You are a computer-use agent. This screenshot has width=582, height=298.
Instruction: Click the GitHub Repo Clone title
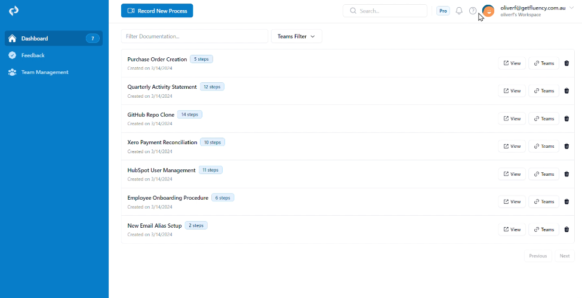150,114
